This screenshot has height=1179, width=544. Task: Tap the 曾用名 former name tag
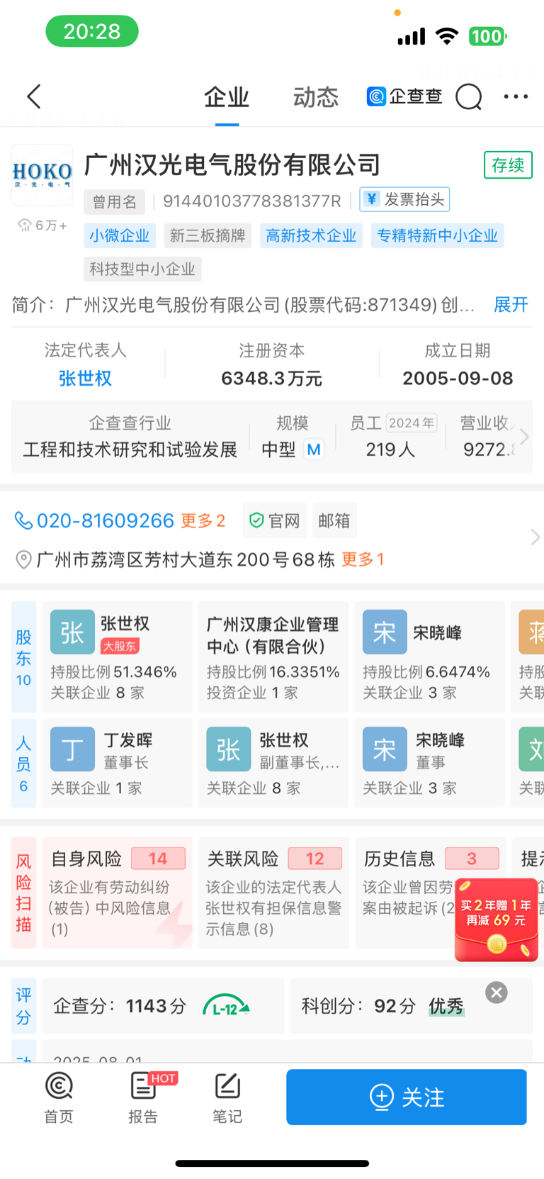[114, 202]
